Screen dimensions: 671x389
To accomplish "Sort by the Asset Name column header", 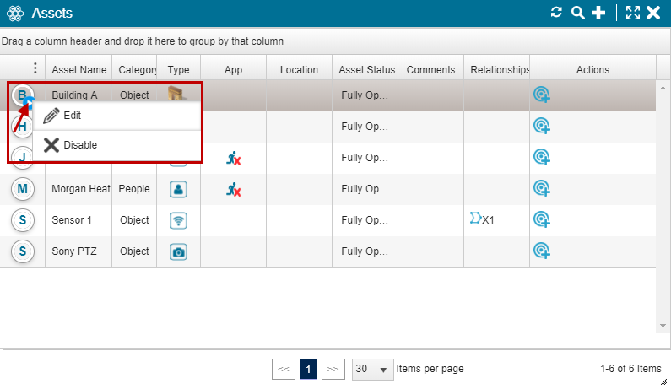I will coord(79,69).
